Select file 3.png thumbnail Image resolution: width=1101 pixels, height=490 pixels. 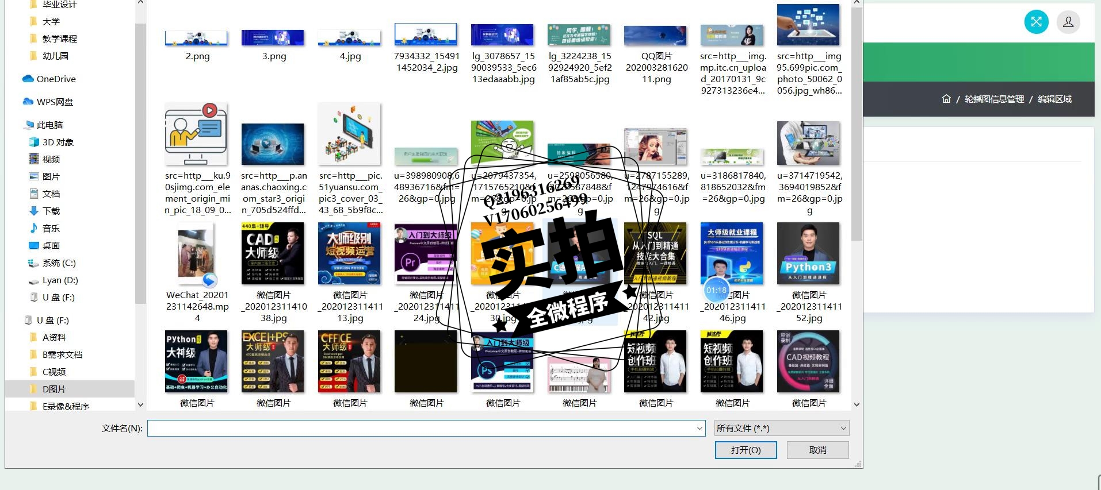click(x=273, y=38)
